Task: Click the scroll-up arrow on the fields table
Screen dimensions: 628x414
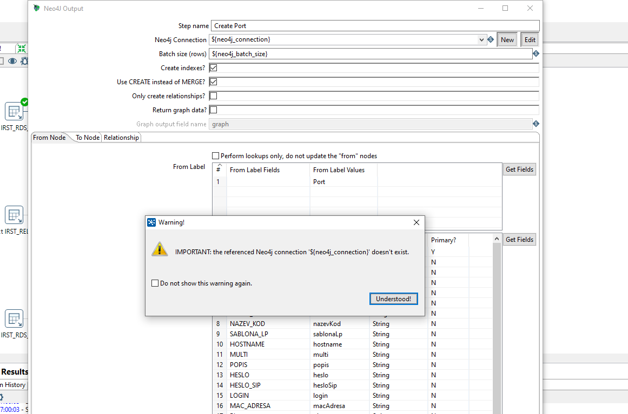Action: [496, 237]
